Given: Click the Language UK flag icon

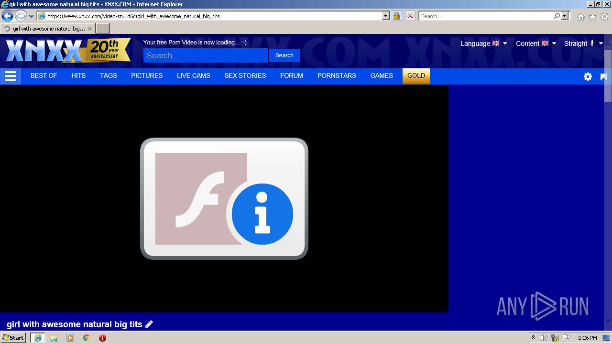Looking at the screenshot, I should coord(496,43).
